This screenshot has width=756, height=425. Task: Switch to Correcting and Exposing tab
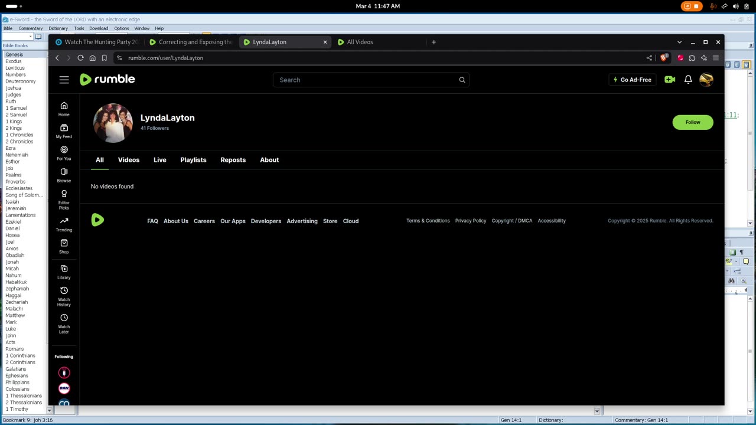click(191, 42)
